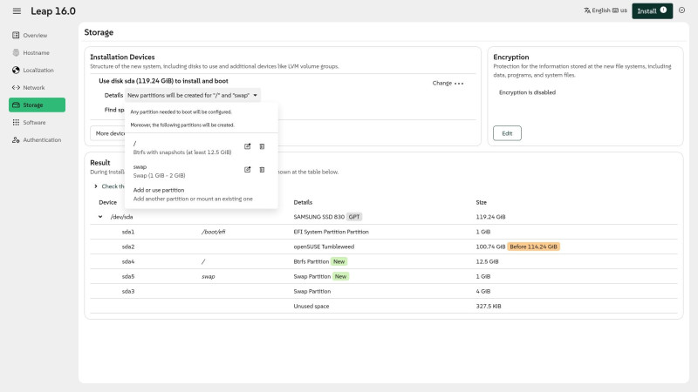Toggle the hamburger sidebar menu

tap(17, 10)
